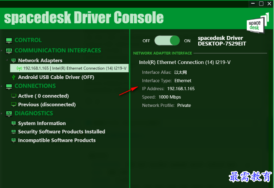Click the IP Address value 192.168.1.165
This screenshot has width=274, height=188.
click(x=181, y=89)
